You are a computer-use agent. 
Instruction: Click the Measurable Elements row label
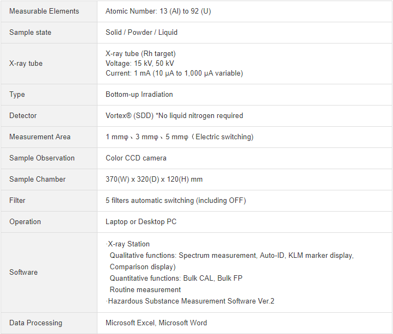pos(44,11)
